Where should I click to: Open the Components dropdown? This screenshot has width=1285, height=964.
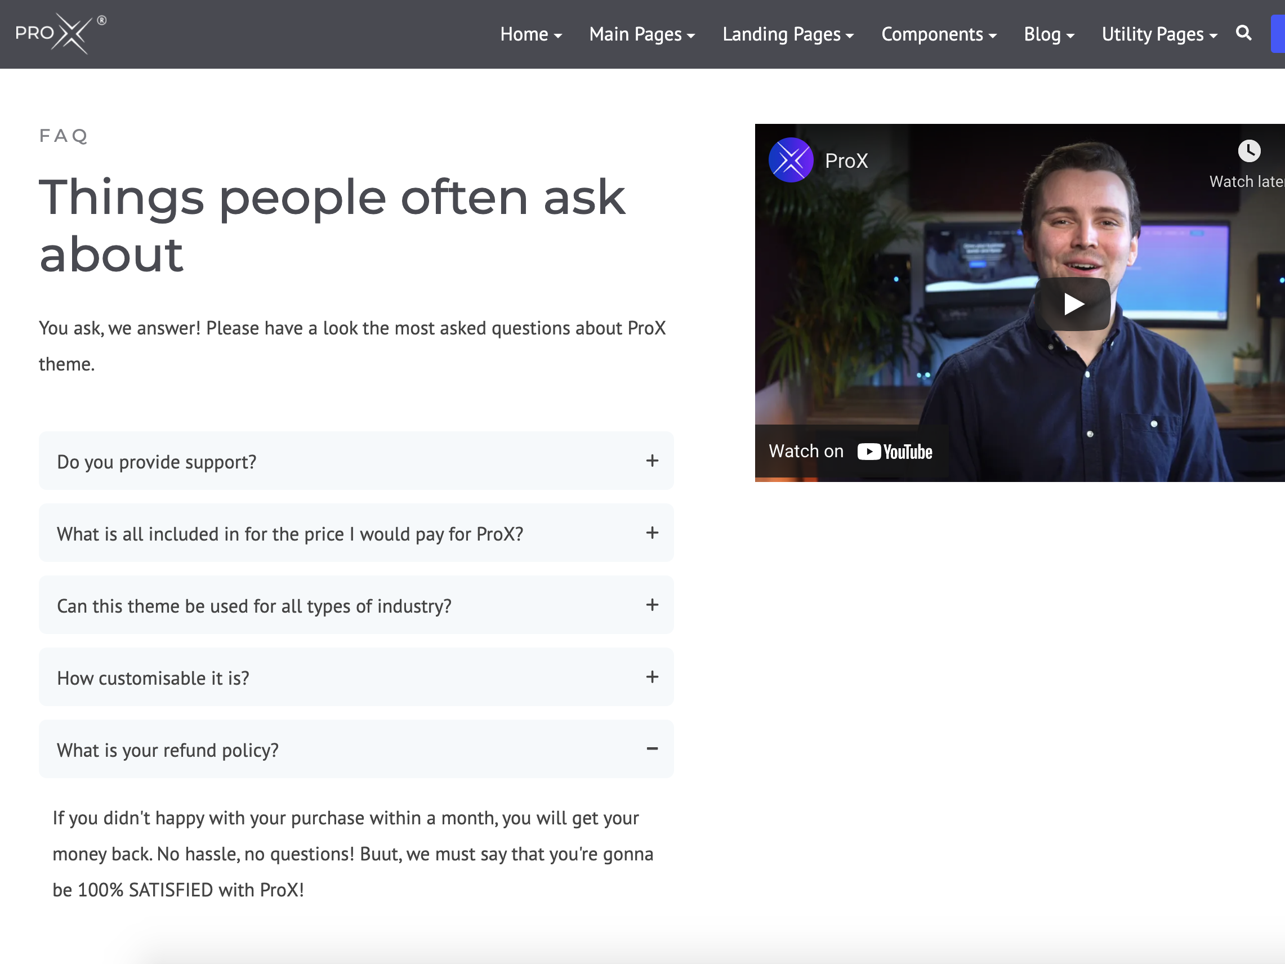click(x=938, y=34)
